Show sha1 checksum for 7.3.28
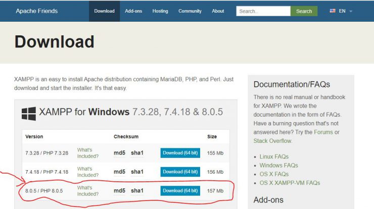Screen dimensions: 374x209 pyautogui.click(x=137, y=153)
